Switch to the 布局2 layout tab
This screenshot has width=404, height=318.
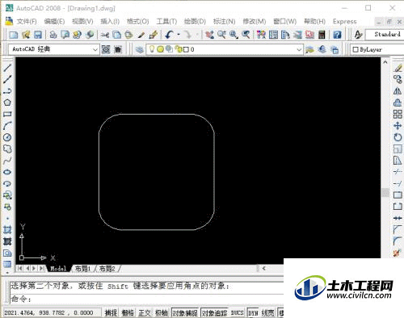coord(107,269)
